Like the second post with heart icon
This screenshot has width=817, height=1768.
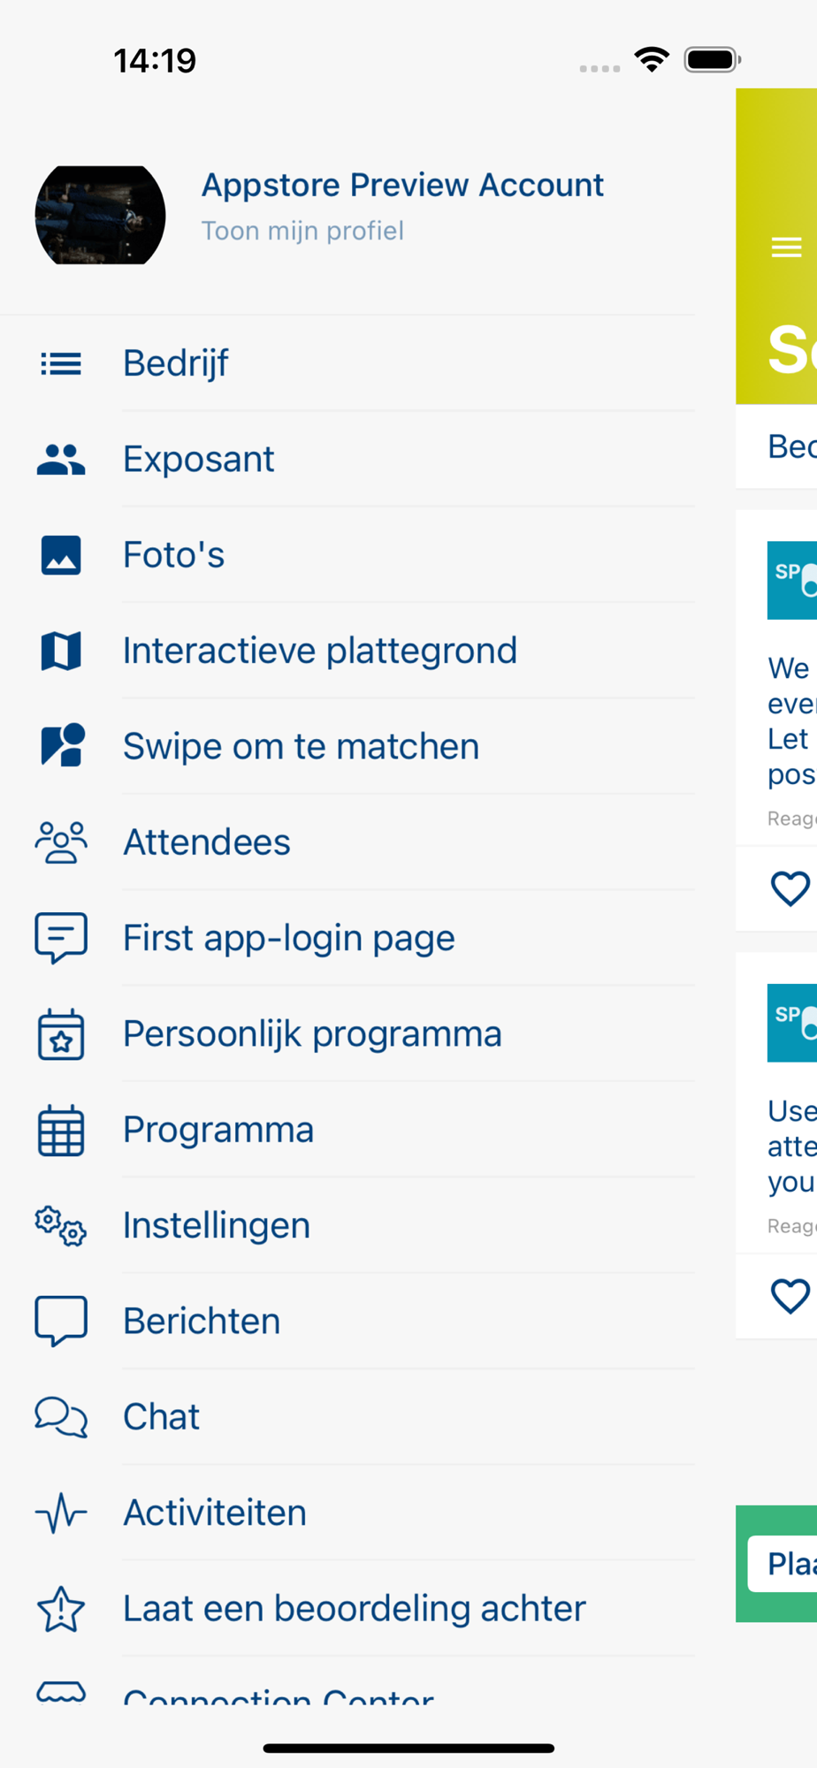coord(790,1297)
